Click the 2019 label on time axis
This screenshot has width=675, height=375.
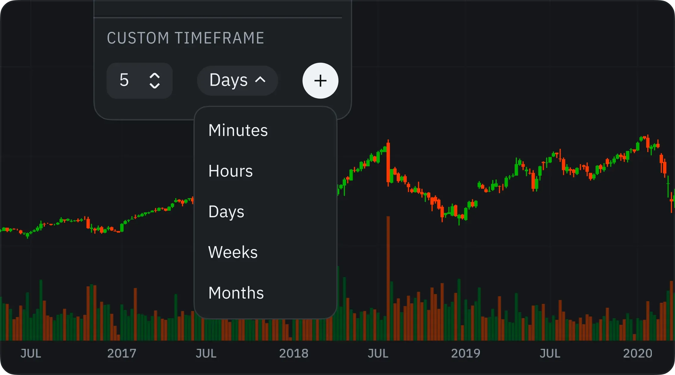point(466,353)
